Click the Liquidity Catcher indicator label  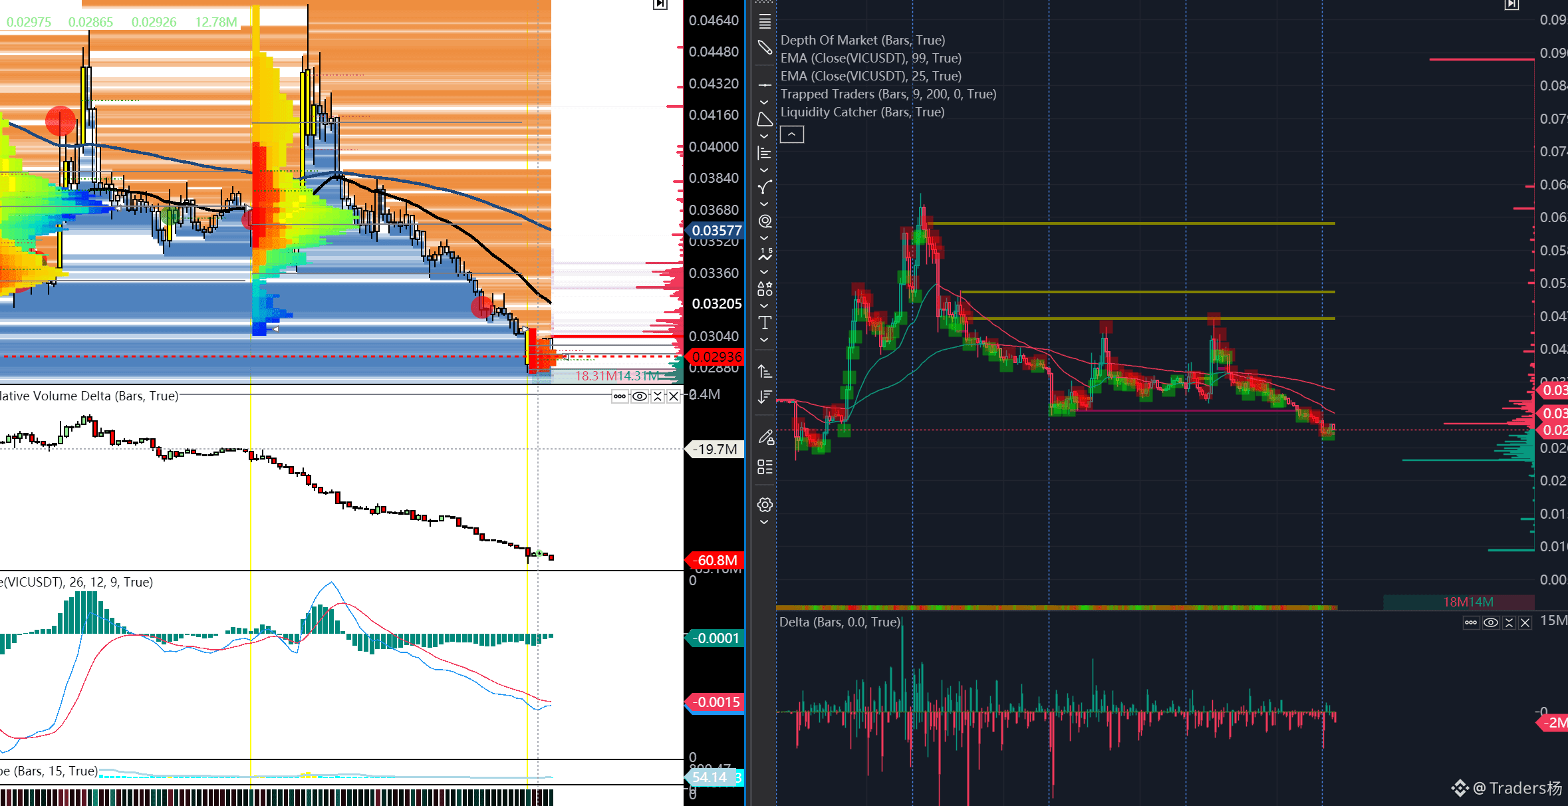(862, 112)
